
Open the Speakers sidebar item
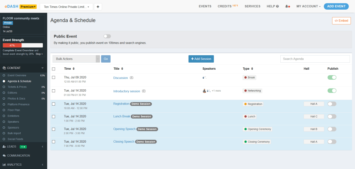[13, 121]
